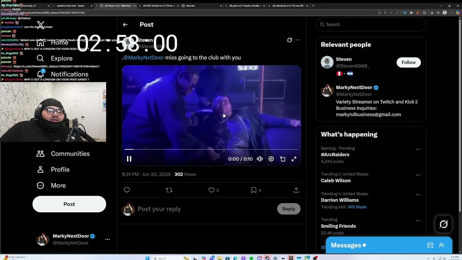This screenshot has width=462, height=260.
Task: Click the white Post button
Action: 69,204
